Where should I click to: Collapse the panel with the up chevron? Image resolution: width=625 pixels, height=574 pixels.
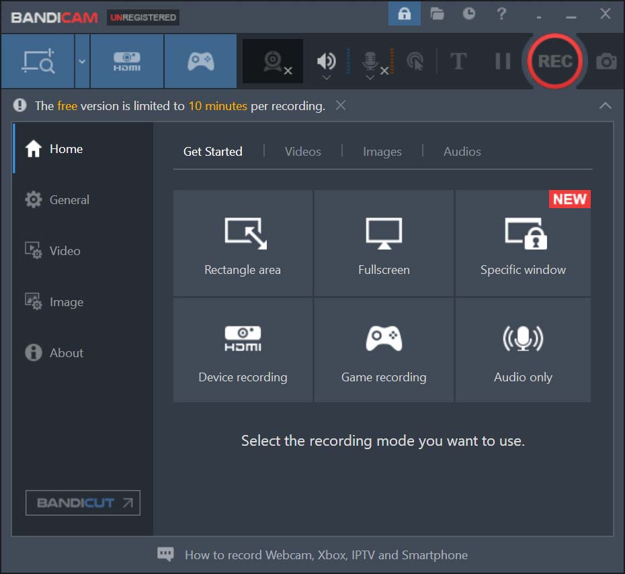tap(605, 105)
